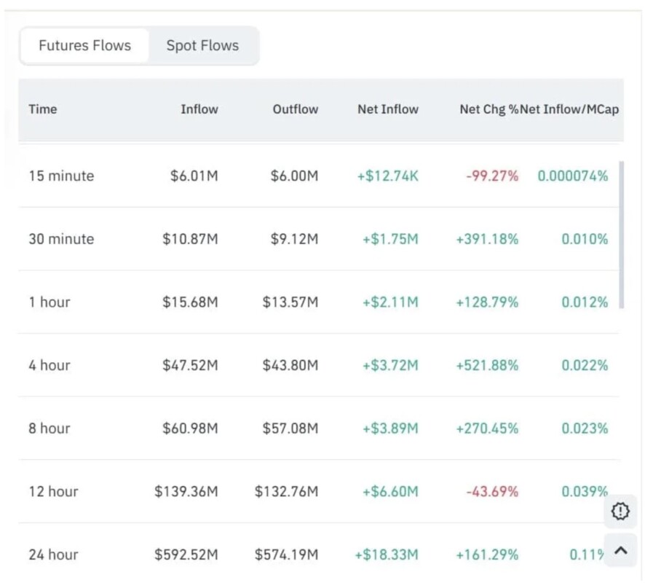Select the 30 minute row label

[61, 239]
